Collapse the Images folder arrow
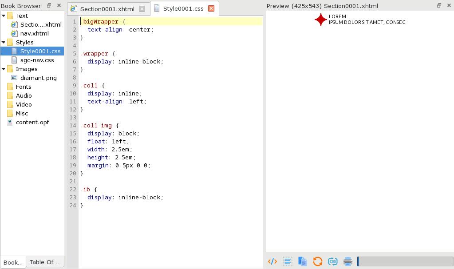This screenshot has height=269, width=454. (x=4, y=69)
